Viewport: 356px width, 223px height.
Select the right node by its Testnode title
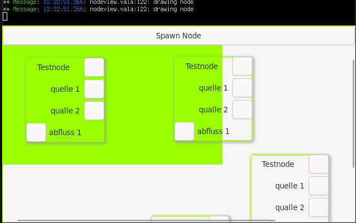(278, 164)
